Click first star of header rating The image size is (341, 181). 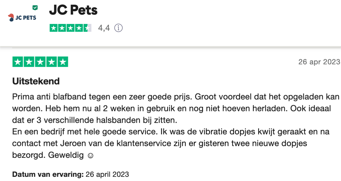click(x=54, y=28)
